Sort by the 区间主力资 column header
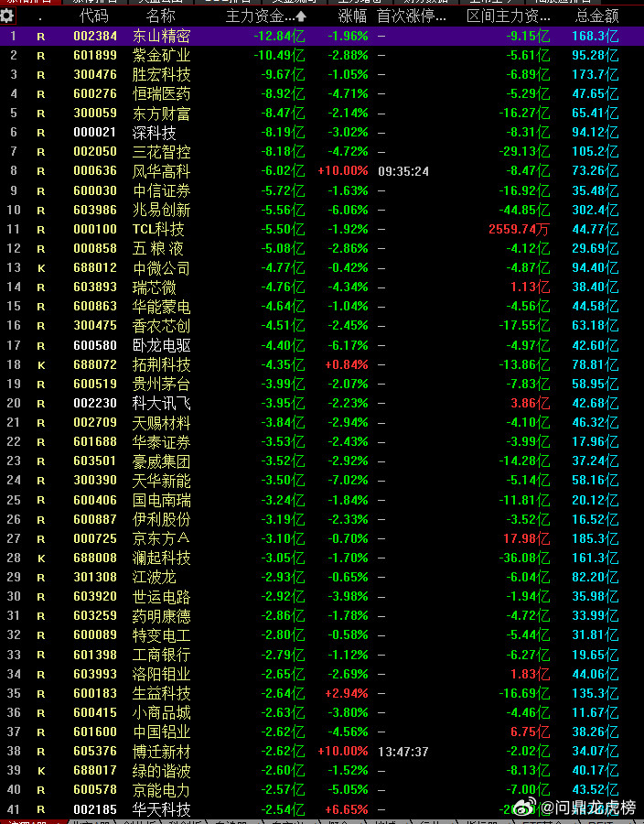The width and height of the screenshot is (644, 824). point(509,16)
